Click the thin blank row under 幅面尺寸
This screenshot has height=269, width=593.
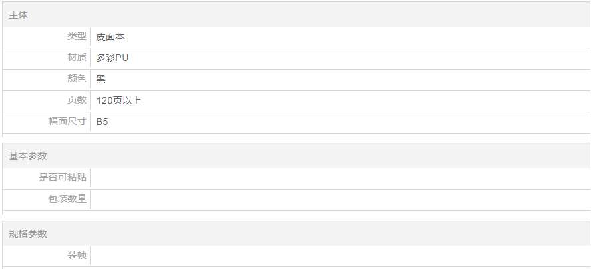click(296, 135)
